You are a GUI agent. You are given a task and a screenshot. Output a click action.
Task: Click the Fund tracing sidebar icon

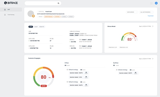pyautogui.click(x=5, y=15)
